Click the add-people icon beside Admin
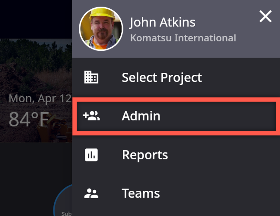 pyautogui.click(x=91, y=116)
